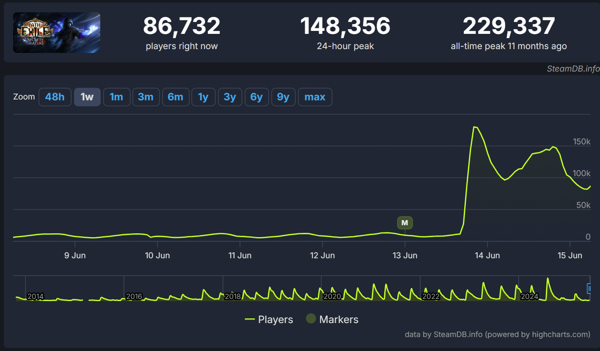Click the 'players right now' caption
Viewport: 600px width, 351px height.
pyautogui.click(x=182, y=46)
